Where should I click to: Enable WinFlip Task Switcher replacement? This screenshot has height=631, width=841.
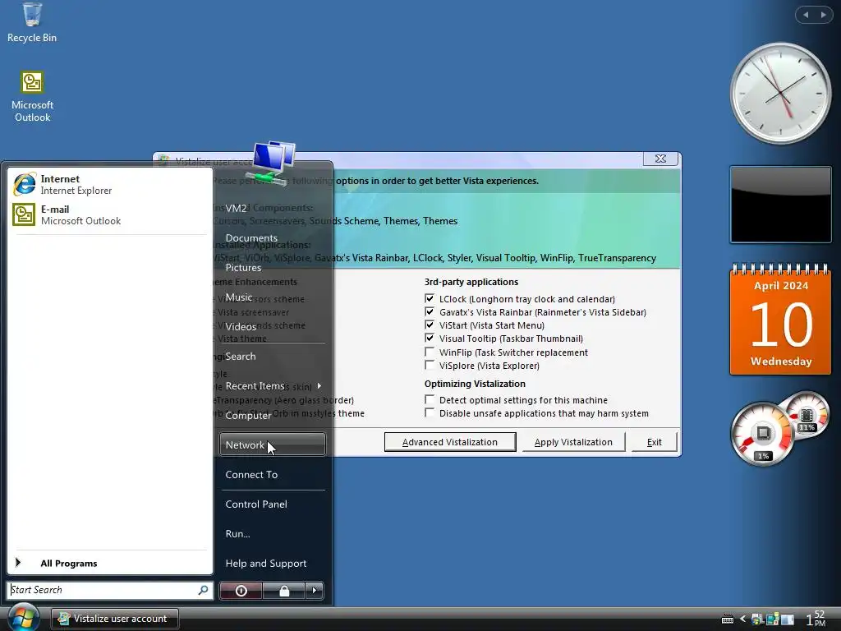tap(429, 352)
